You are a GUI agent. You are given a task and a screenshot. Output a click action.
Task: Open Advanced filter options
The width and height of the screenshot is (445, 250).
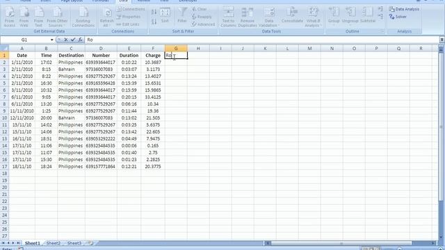[x=203, y=24]
